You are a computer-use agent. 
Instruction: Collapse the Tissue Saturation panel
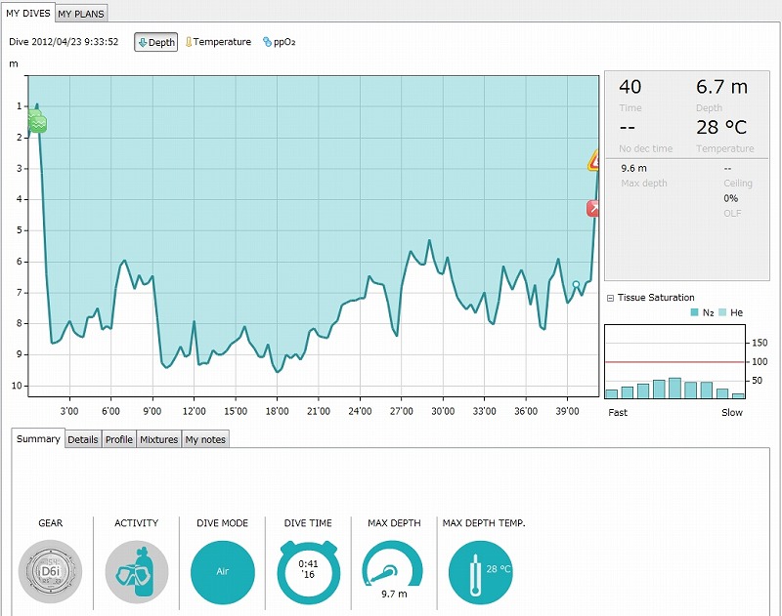pyautogui.click(x=610, y=298)
